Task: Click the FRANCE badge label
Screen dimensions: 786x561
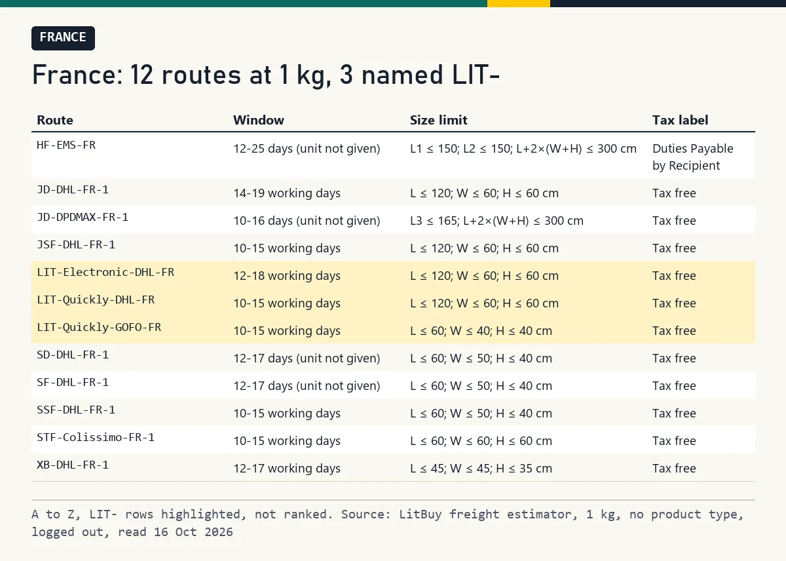Action: 63,38
